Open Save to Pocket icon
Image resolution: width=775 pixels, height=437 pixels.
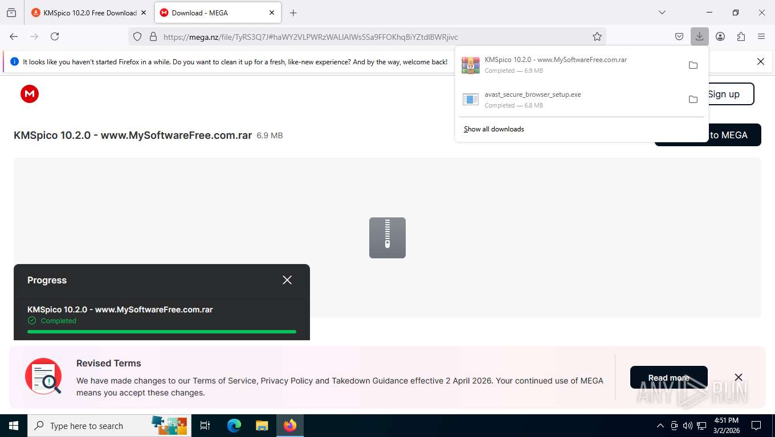[x=679, y=36]
